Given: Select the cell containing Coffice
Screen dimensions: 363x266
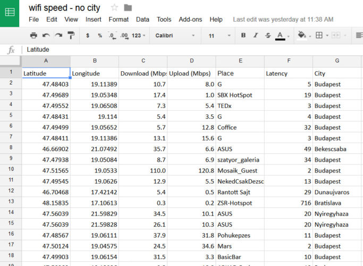Looking at the screenshot, I should [240, 127].
